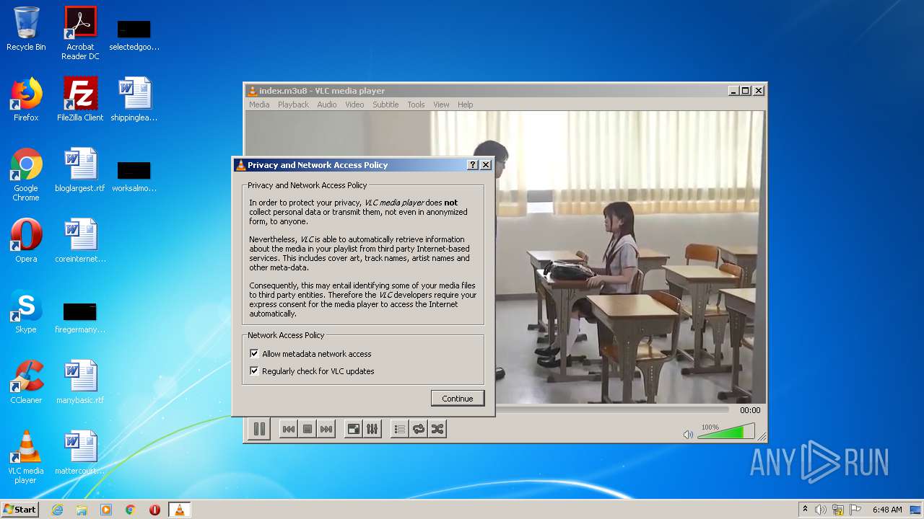Toggle loop repeat mode
This screenshot has width=924, height=519.
(418, 429)
